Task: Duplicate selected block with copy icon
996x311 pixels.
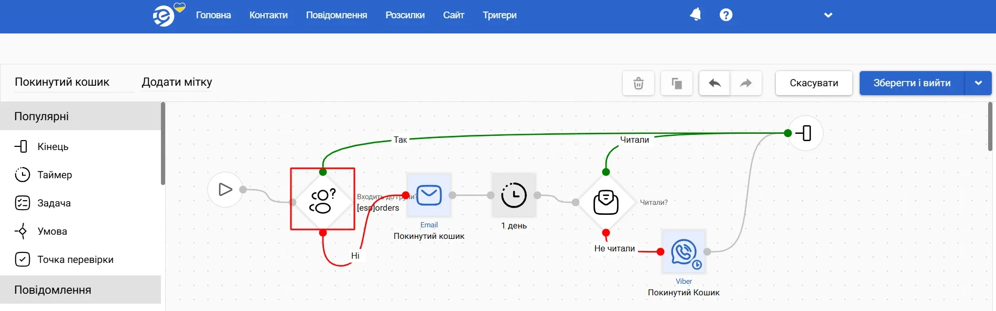Action: [677, 83]
